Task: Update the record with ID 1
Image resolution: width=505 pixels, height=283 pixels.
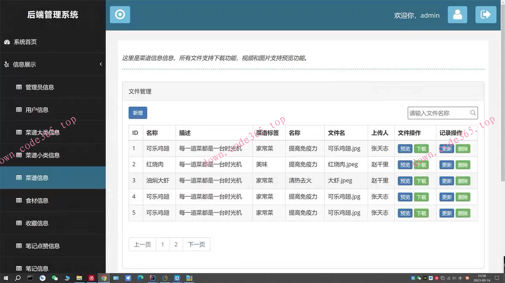Action: [x=447, y=149]
